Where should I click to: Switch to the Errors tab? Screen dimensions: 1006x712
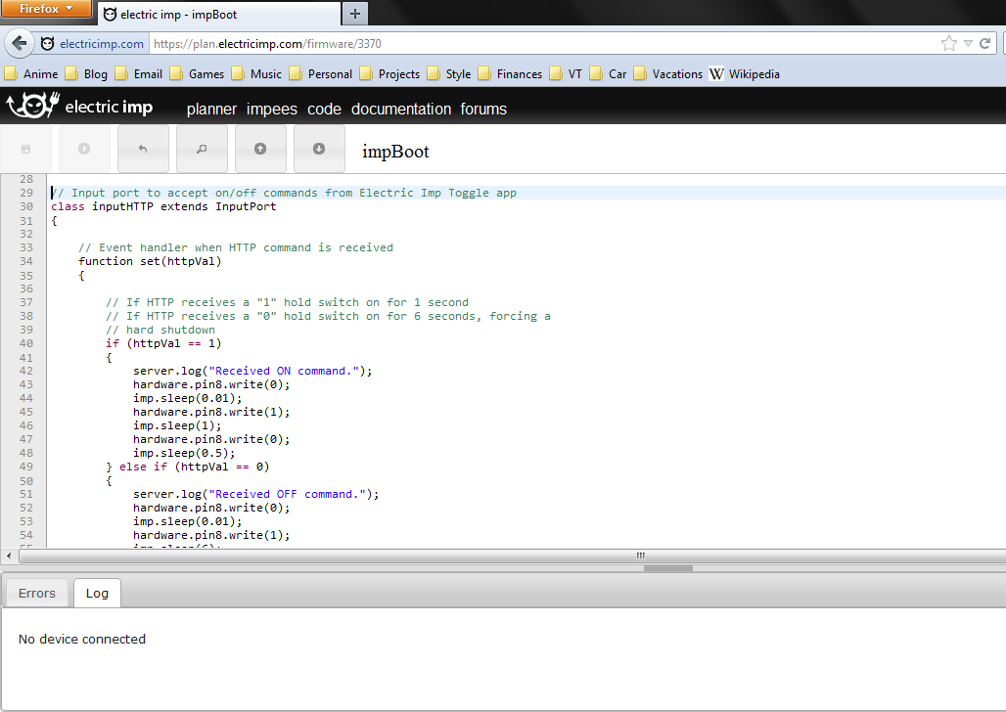point(36,593)
